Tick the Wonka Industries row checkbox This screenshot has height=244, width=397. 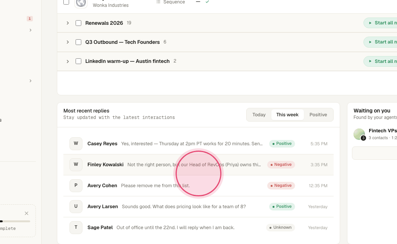click(66, 2)
